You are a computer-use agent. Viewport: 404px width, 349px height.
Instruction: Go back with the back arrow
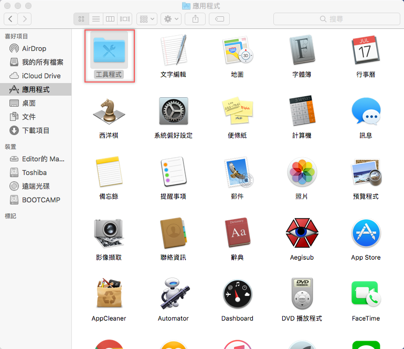click(x=10, y=19)
